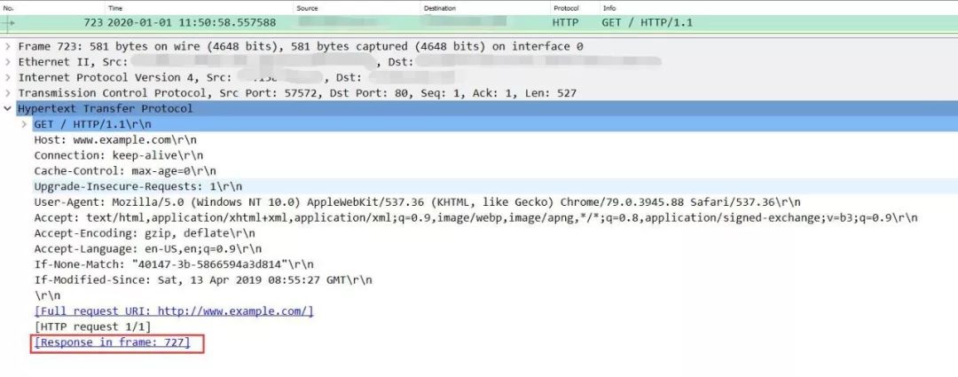958x377 pixels.
Task: Select the [HTTP request 1/1] line
Action: (92, 327)
